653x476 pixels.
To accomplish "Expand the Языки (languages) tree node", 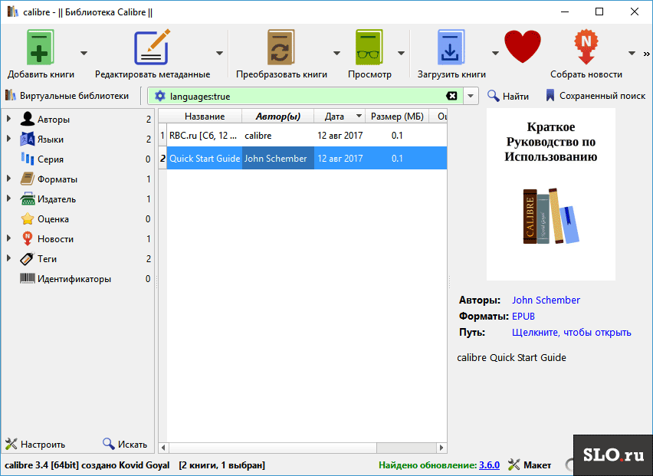I will pyautogui.click(x=8, y=139).
